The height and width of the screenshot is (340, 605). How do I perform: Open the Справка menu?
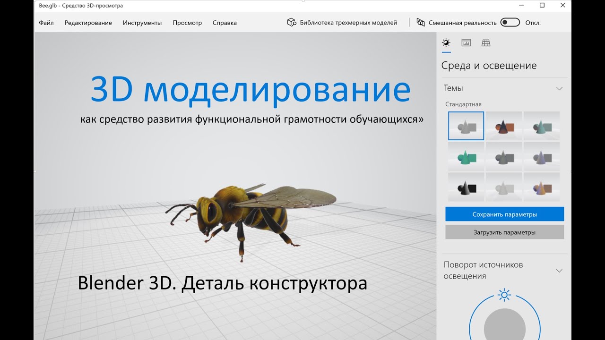[x=225, y=23]
